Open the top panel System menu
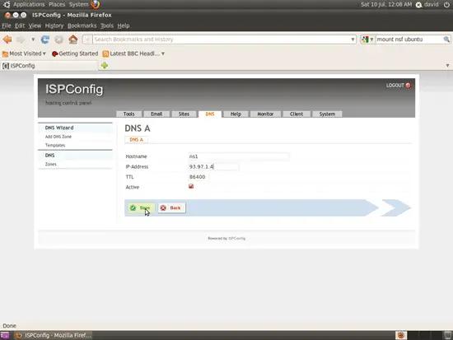Image resolution: width=453 pixels, height=340 pixels. 78,4
